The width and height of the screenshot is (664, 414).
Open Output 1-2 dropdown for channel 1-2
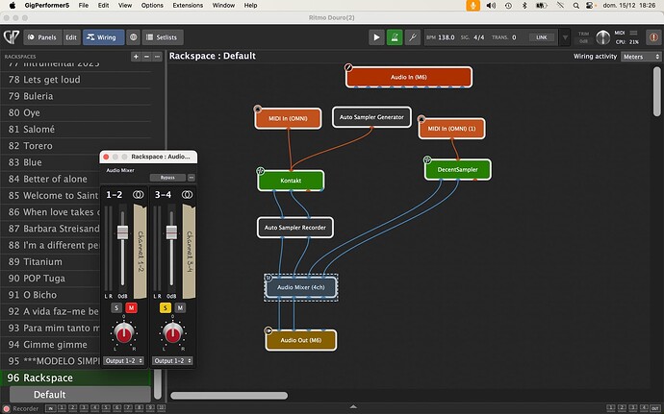click(x=123, y=361)
